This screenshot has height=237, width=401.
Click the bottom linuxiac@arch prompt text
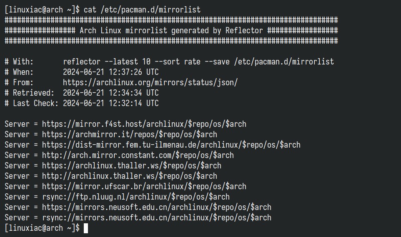(x=42, y=228)
